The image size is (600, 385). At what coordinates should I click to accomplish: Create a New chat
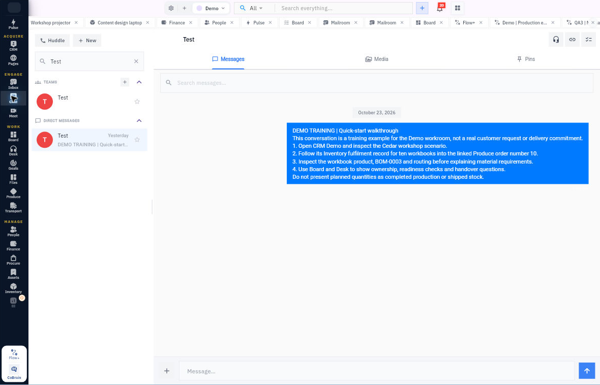(87, 40)
